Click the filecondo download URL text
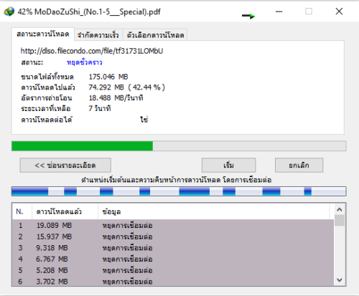The image size is (359, 296). (92, 51)
